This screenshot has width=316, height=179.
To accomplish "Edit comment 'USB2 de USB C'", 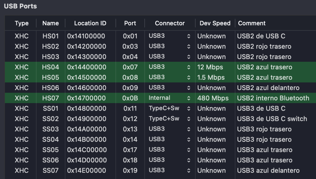I will click(261, 36).
